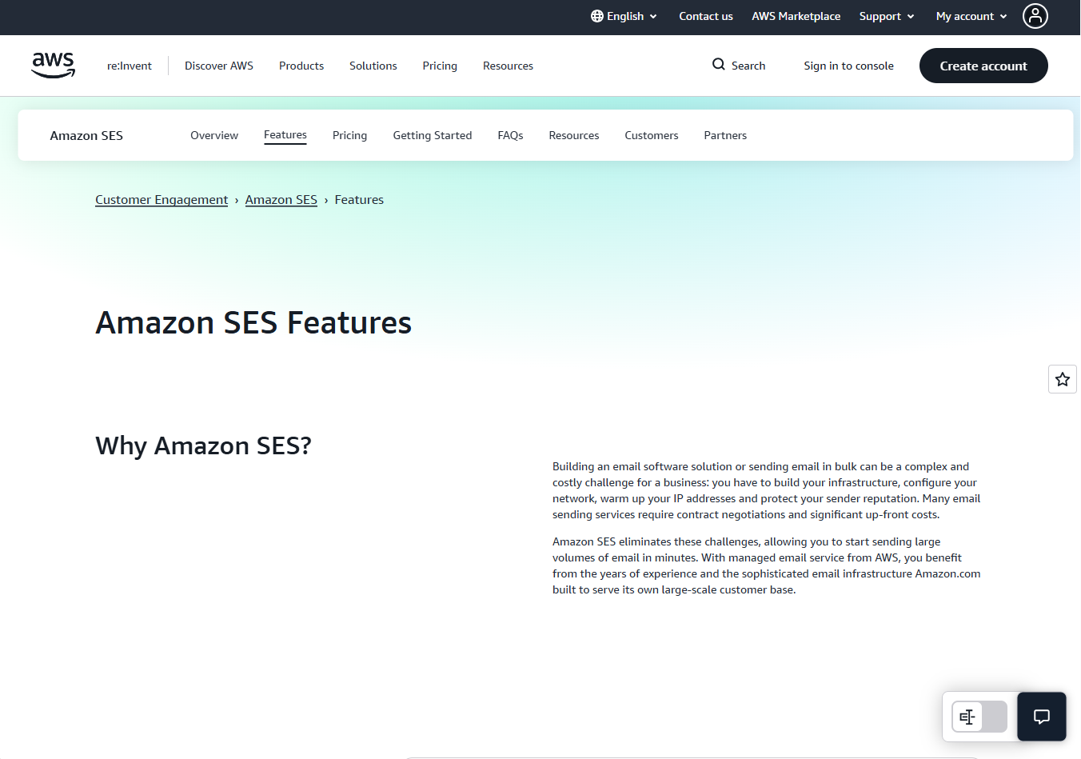The image size is (1081, 759).
Task: Click Sign in to console link
Action: (x=848, y=66)
